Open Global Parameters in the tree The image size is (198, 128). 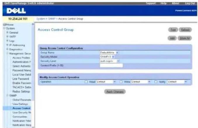coord(22,100)
